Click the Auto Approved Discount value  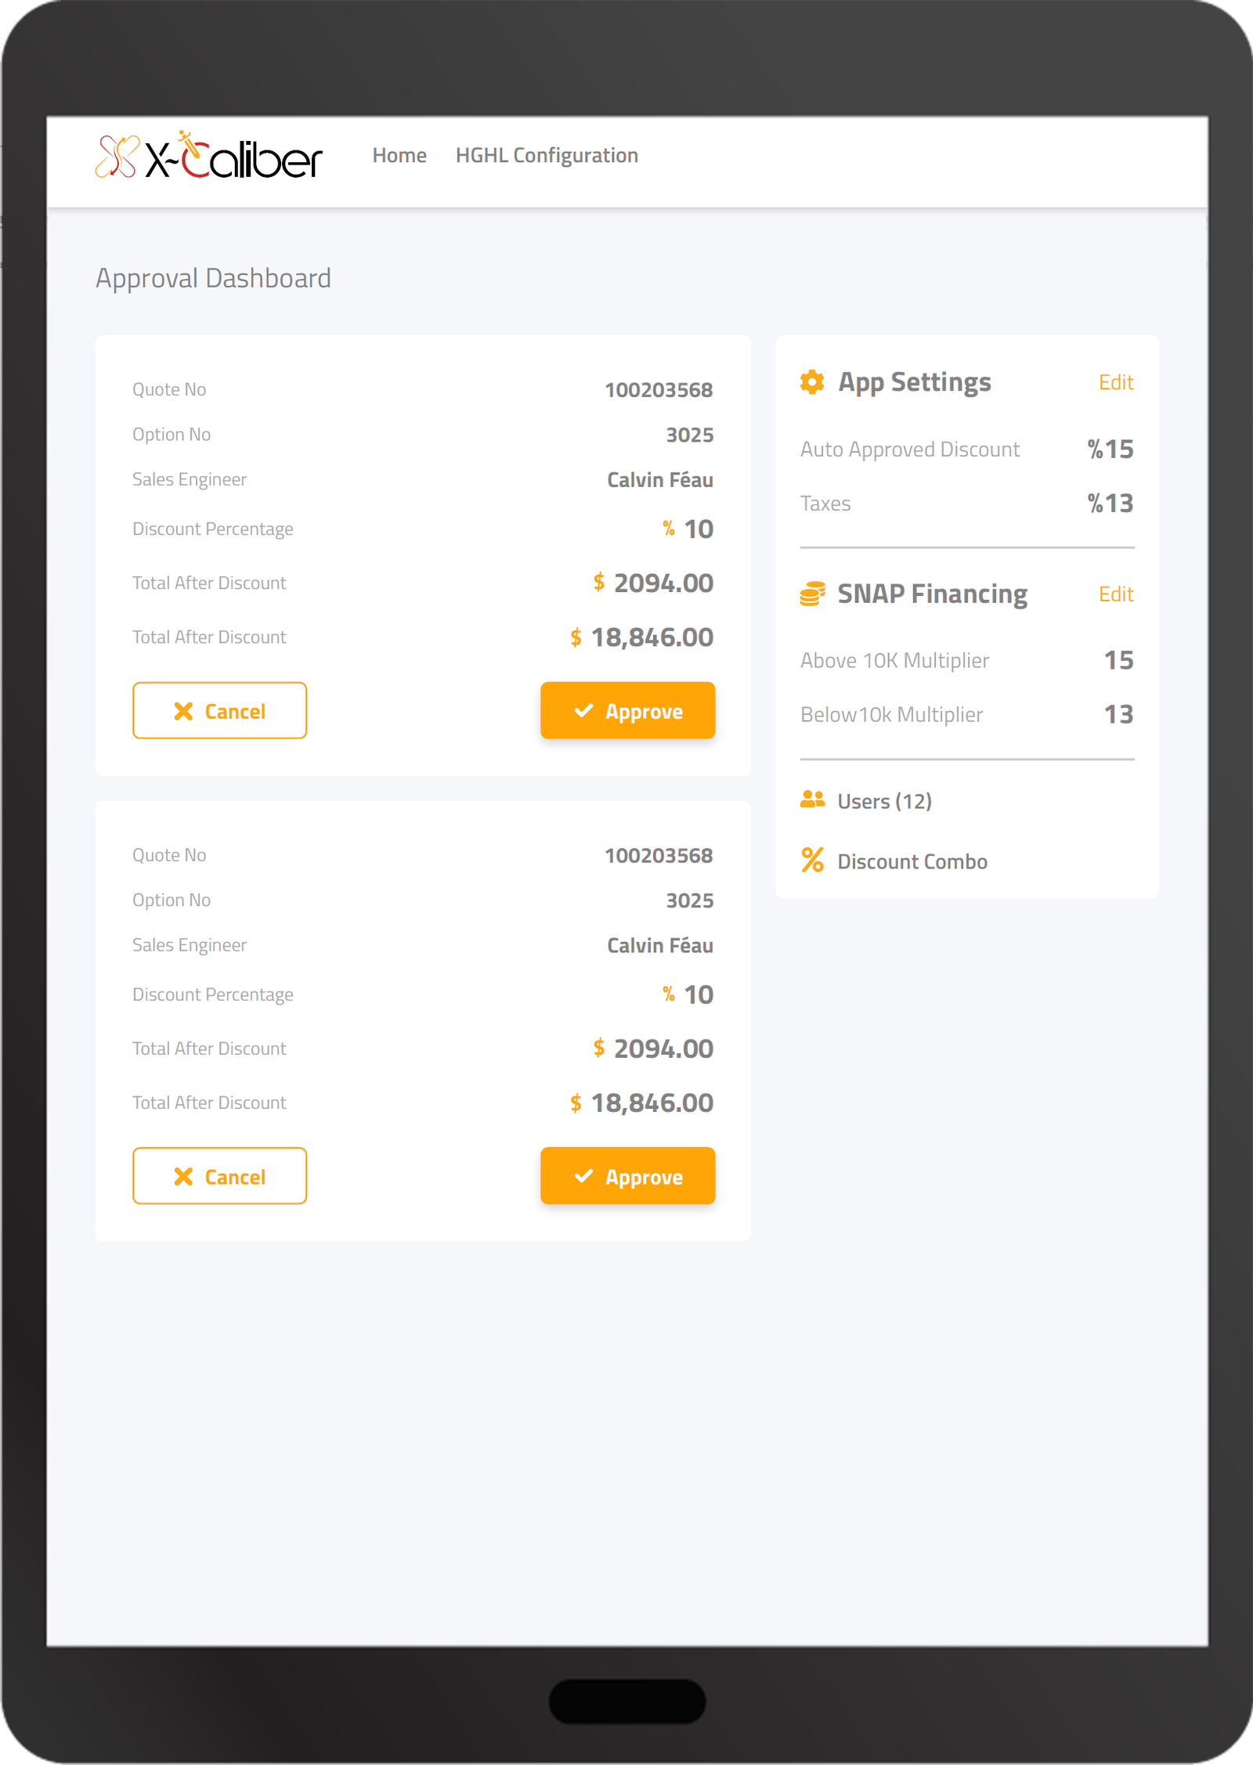pos(1110,449)
